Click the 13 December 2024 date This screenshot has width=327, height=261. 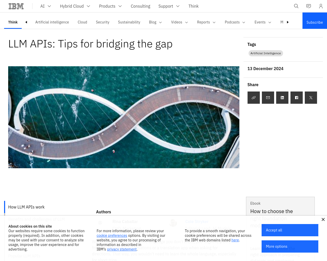coord(265,69)
